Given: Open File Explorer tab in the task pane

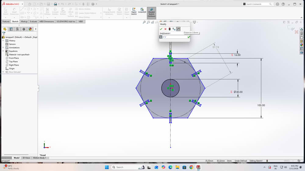Looking at the screenshot, I should 302,38.
